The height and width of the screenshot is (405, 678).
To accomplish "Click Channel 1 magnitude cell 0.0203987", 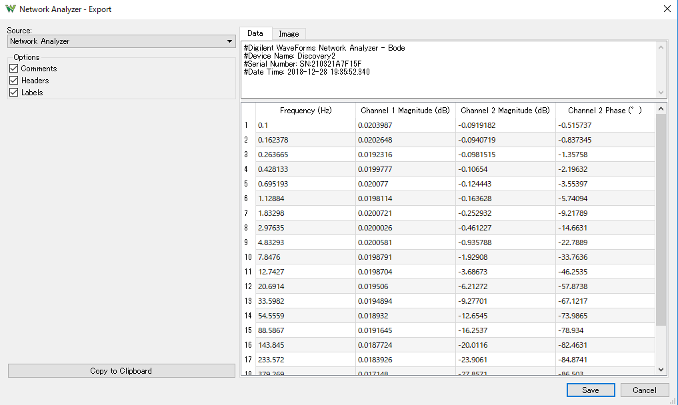I will (x=405, y=125).
